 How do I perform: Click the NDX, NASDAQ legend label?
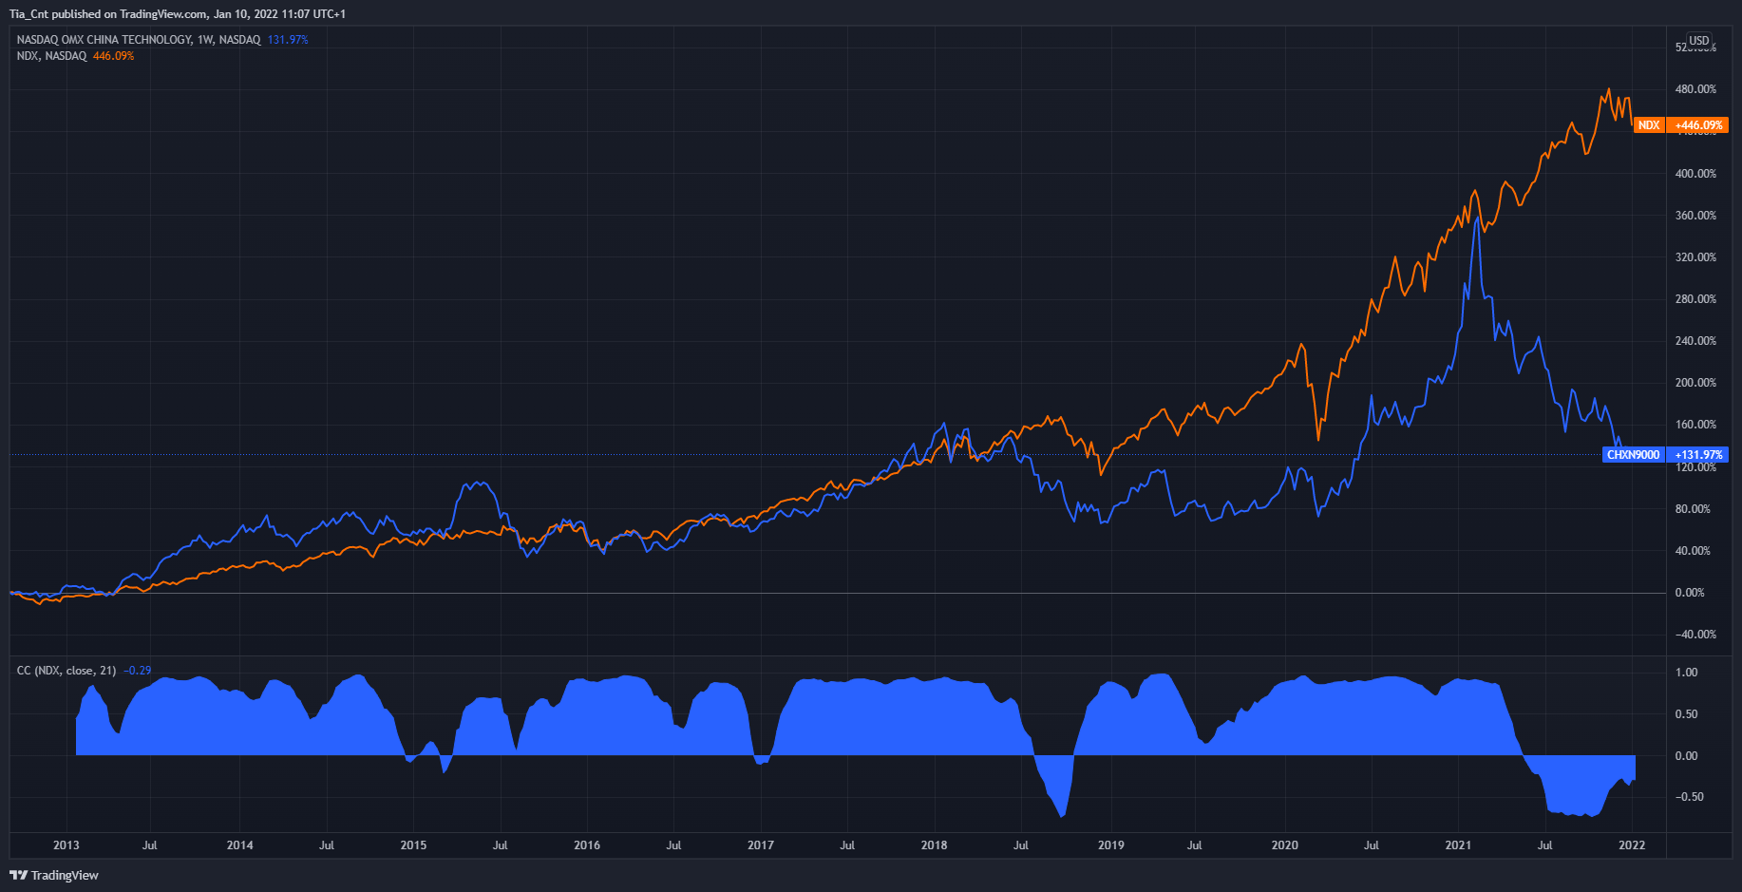click(51, 56)
